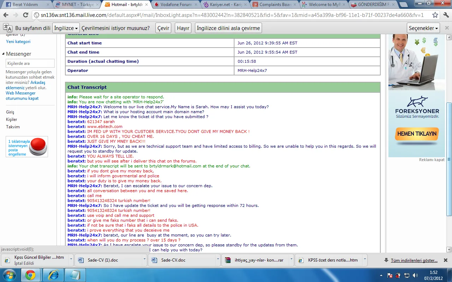Screen dimensions: 452x282
Task: Click the Giriş sidebar item
Action: point(10,112)
